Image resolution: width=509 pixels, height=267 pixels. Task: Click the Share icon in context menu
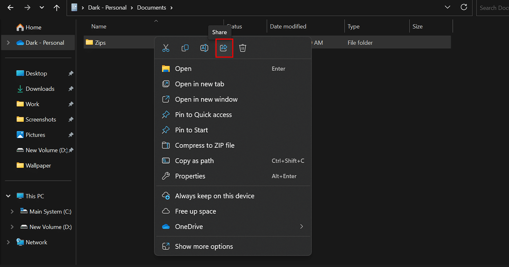[224, 48]
